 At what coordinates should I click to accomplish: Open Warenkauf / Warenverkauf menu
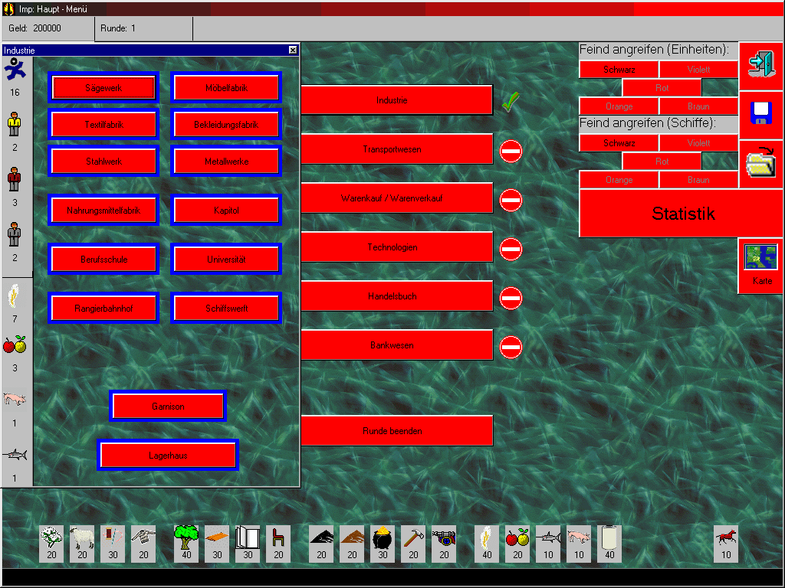(396, 198)
